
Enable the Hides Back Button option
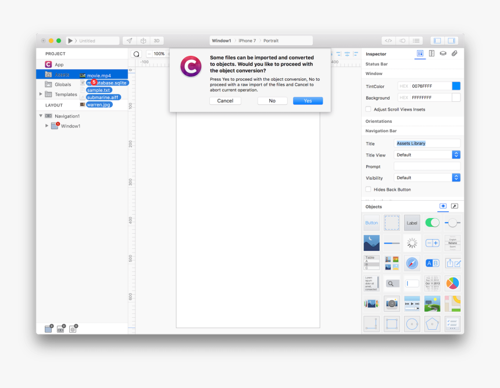(368, 189)
